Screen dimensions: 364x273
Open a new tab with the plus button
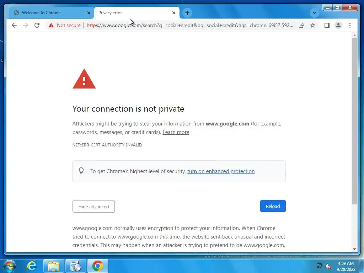187,13
